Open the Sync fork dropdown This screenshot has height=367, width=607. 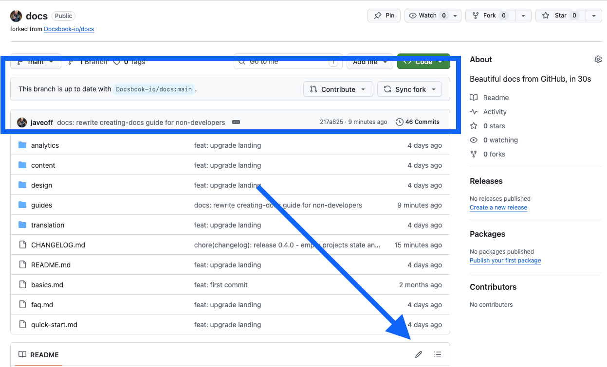410,89
